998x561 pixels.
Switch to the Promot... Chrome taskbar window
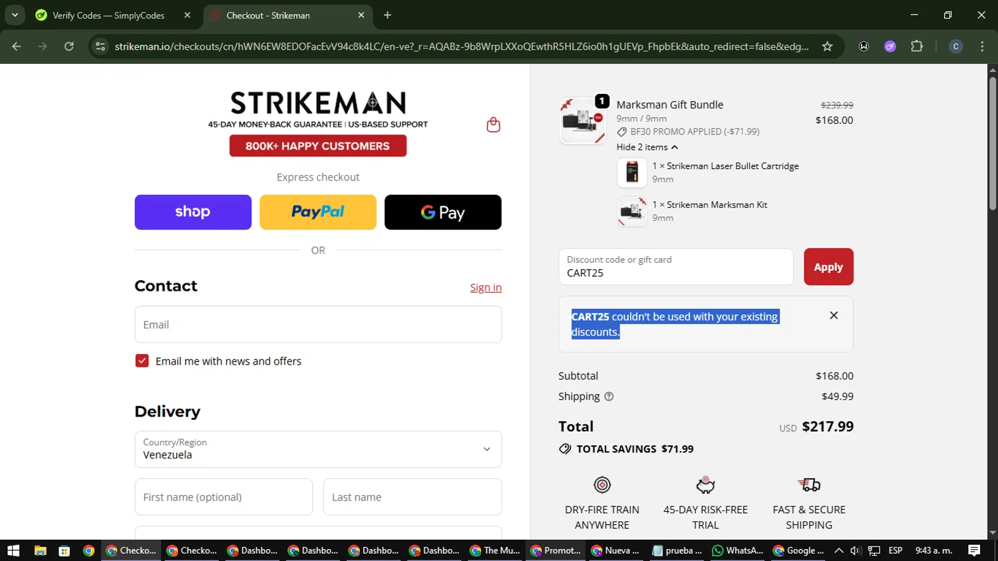[556, 550]
